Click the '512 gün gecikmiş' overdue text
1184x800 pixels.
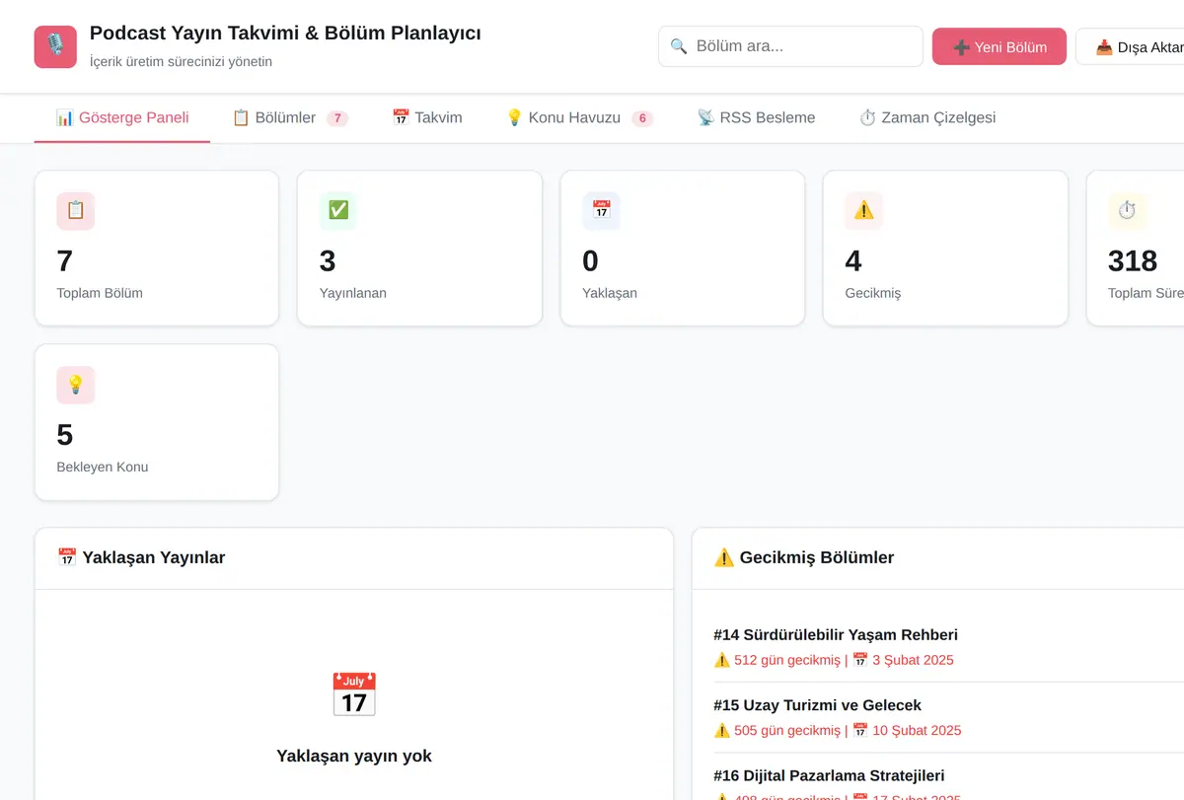pos(787,660)
